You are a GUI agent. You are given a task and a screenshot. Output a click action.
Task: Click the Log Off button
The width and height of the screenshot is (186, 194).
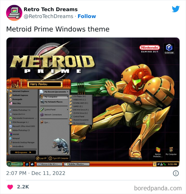(x=41, y=158)
